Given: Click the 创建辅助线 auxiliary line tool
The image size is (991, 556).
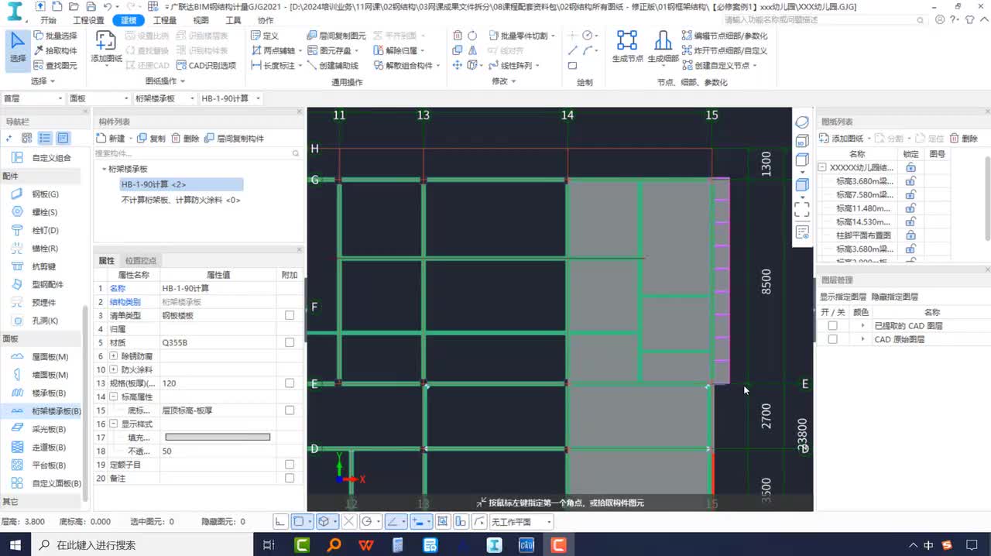Looking at the screenshot, I should 332,66.
